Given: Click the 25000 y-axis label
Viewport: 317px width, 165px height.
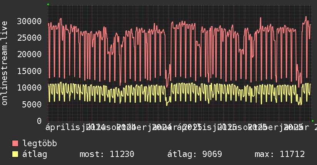Looking at the screenshot, I should 29,38.
